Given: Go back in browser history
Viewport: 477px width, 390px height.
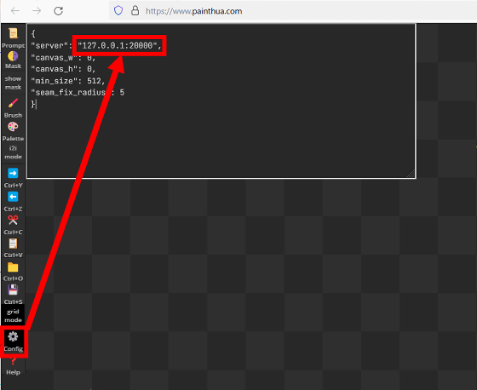Looking at the screenshot, I should coord(15,11).
